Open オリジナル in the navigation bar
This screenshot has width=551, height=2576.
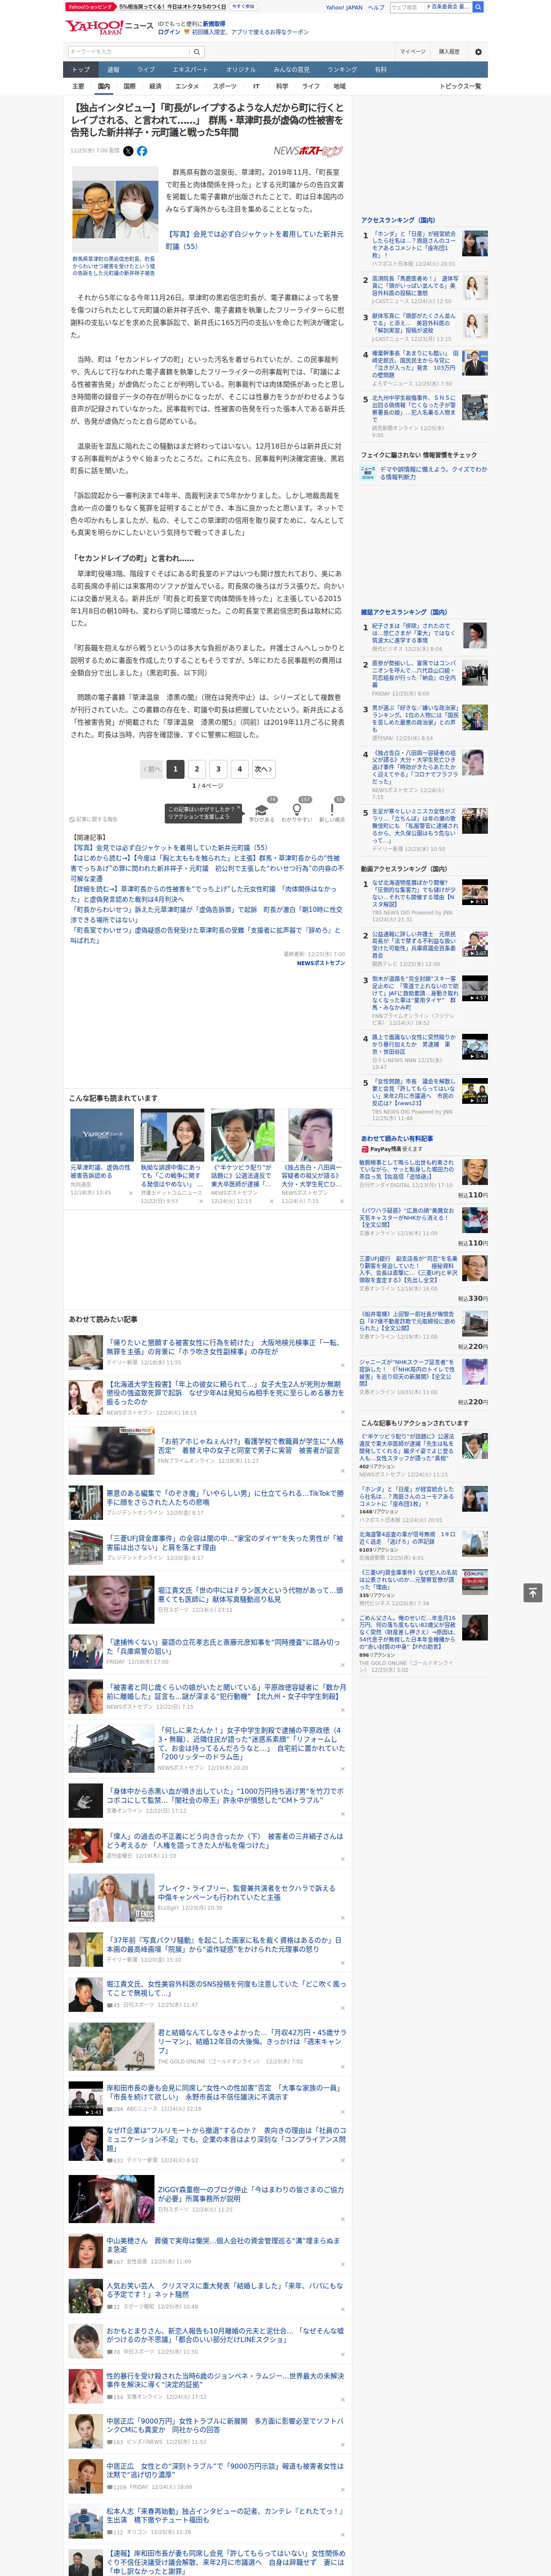(241, 69)
